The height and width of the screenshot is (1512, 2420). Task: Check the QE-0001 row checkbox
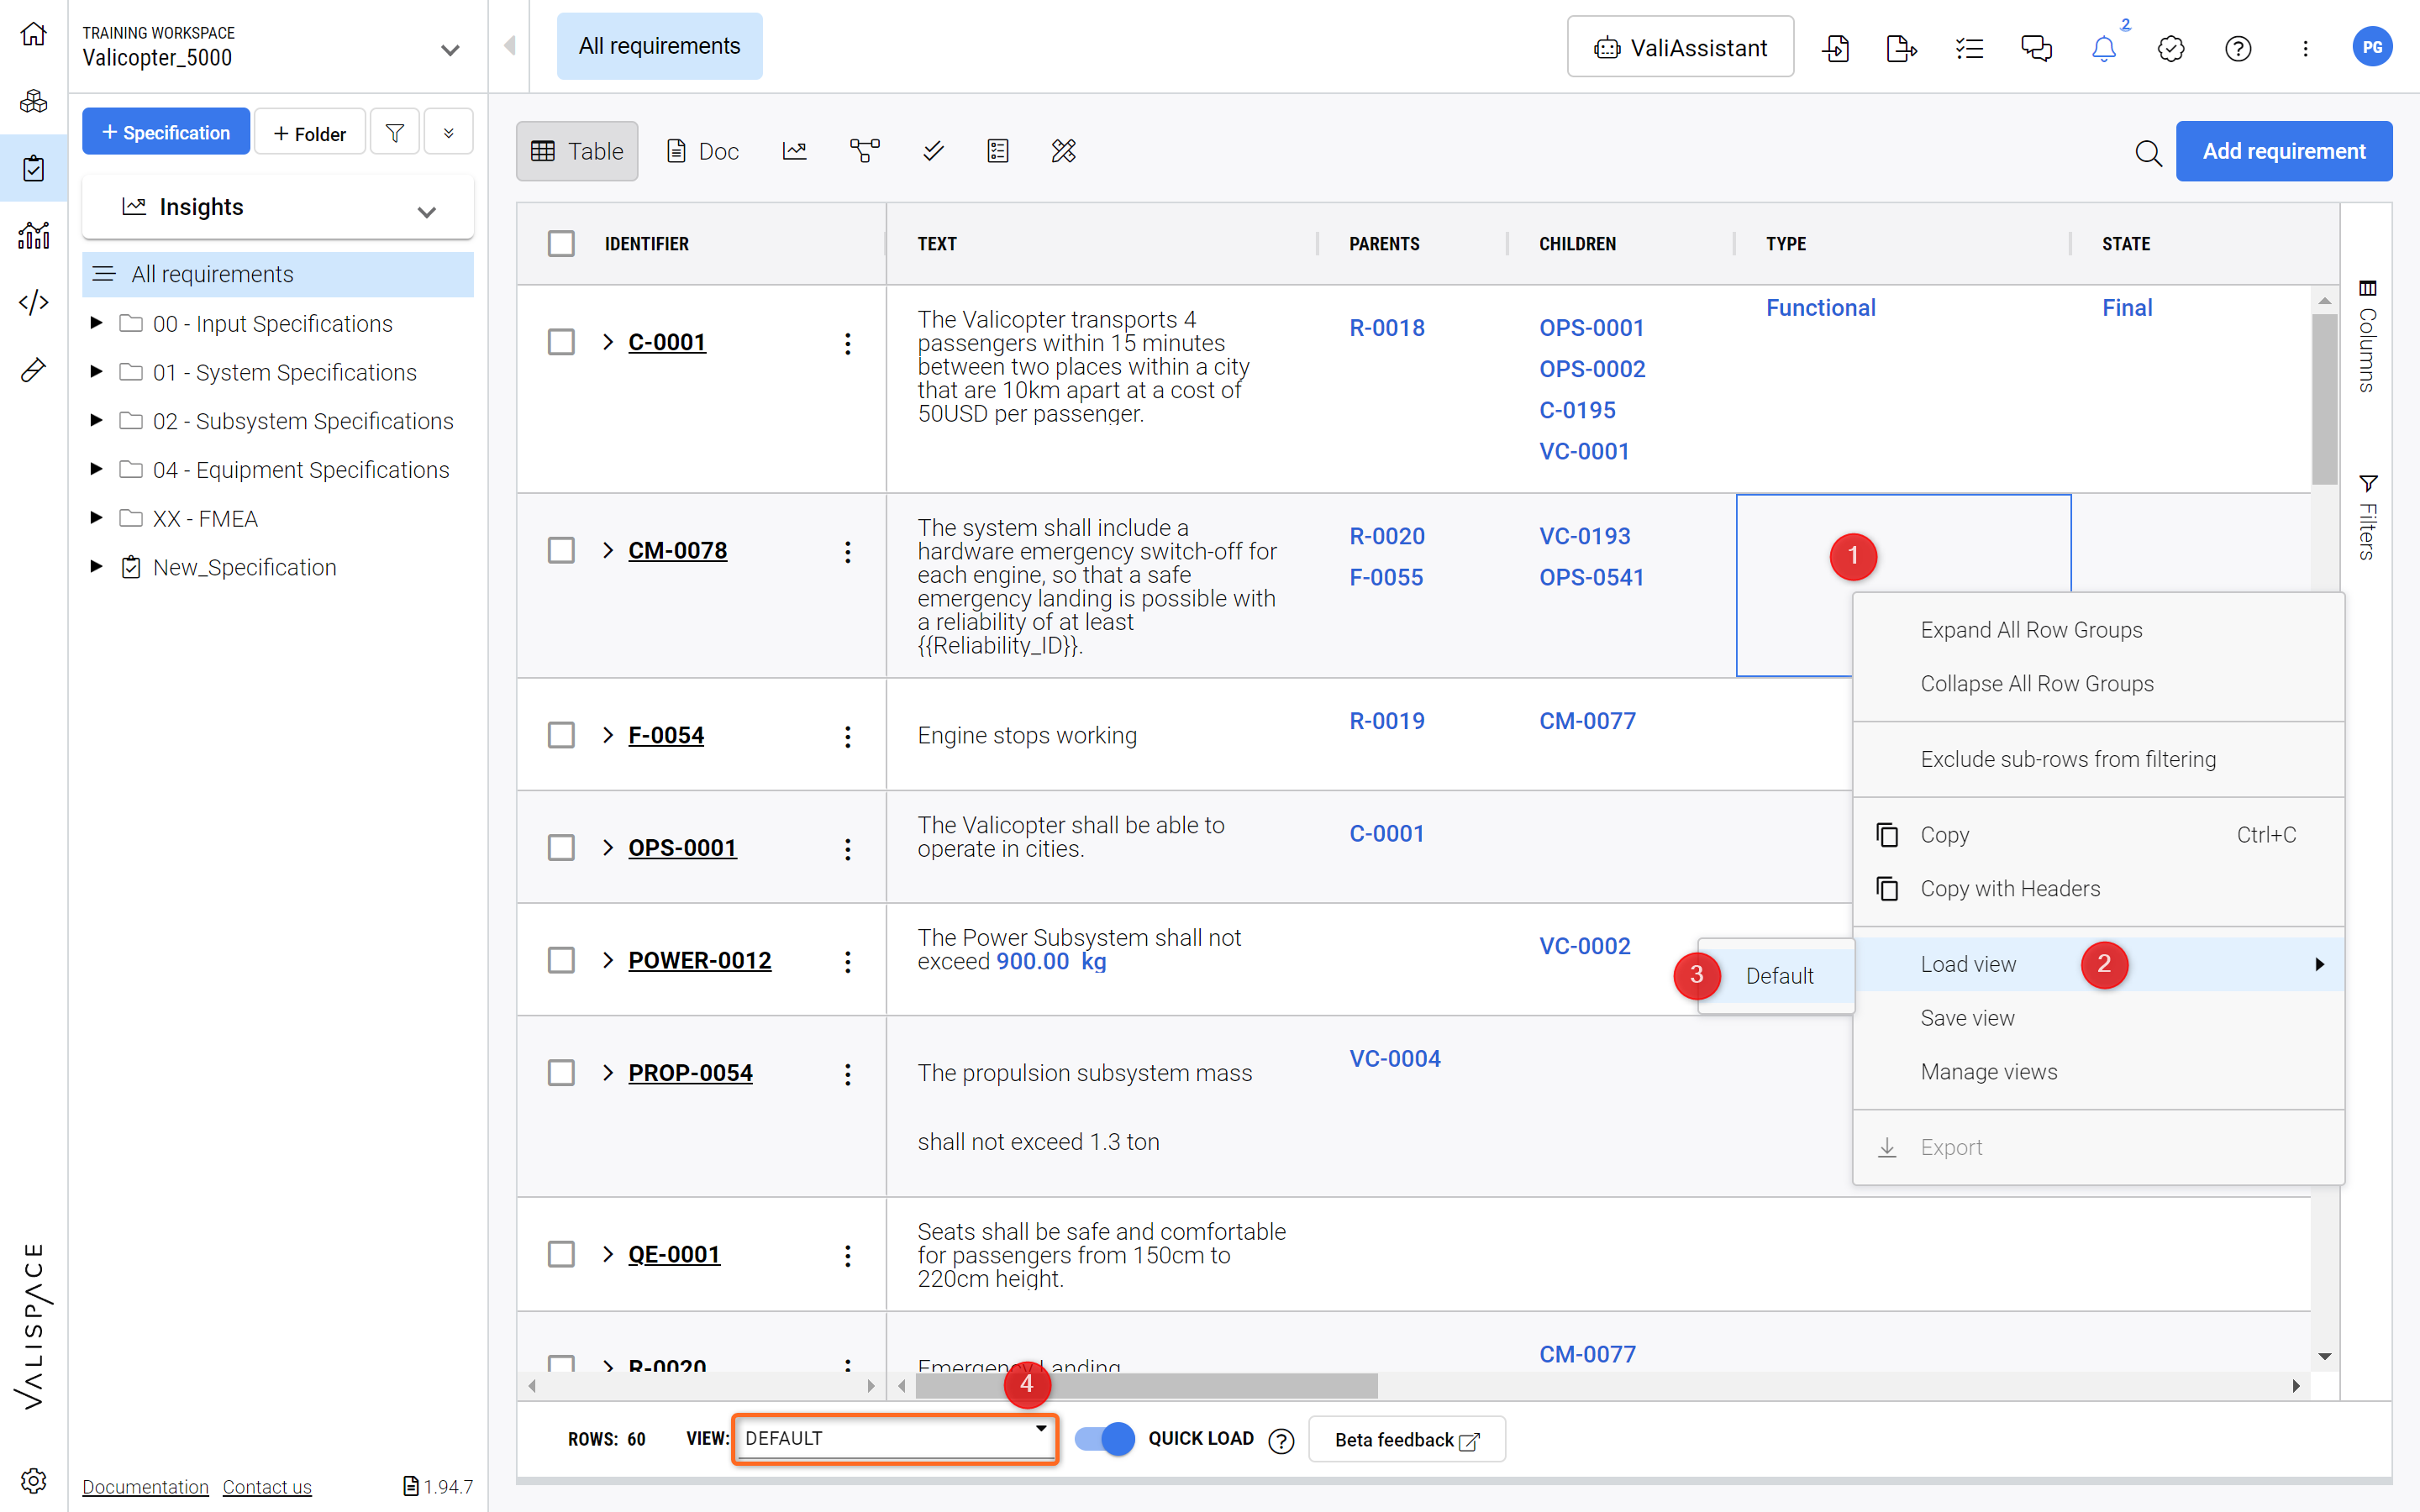(x=561, y=1254)
